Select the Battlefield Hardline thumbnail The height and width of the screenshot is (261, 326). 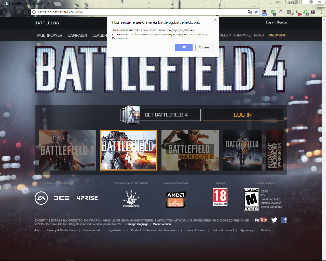[x=190, y=150]
